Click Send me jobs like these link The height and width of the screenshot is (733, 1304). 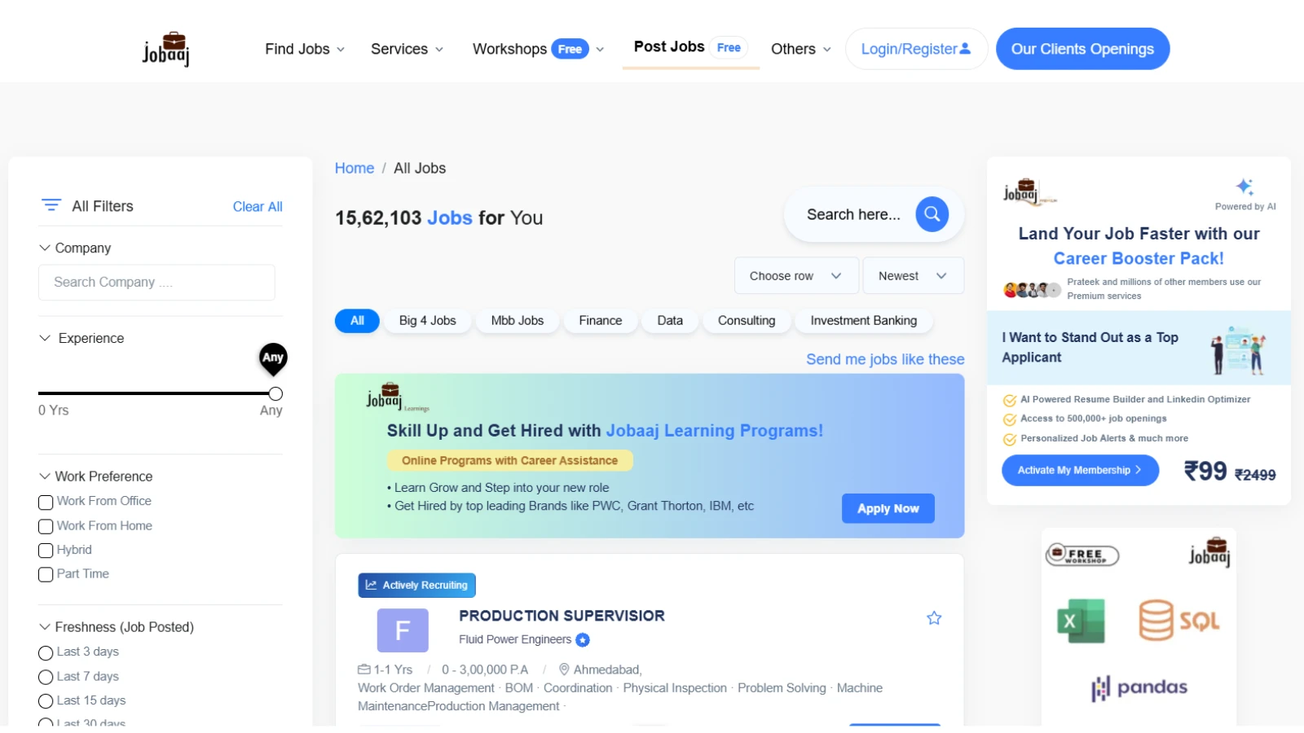point(885,359)
